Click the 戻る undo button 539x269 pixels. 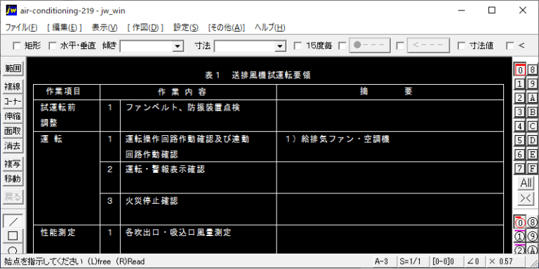[13, 198]
